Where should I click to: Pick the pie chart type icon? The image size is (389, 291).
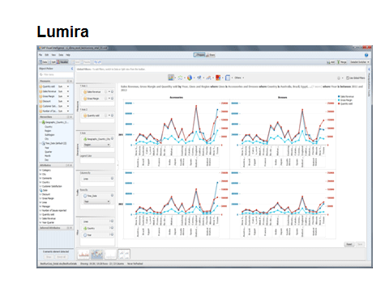coord(190,78)
